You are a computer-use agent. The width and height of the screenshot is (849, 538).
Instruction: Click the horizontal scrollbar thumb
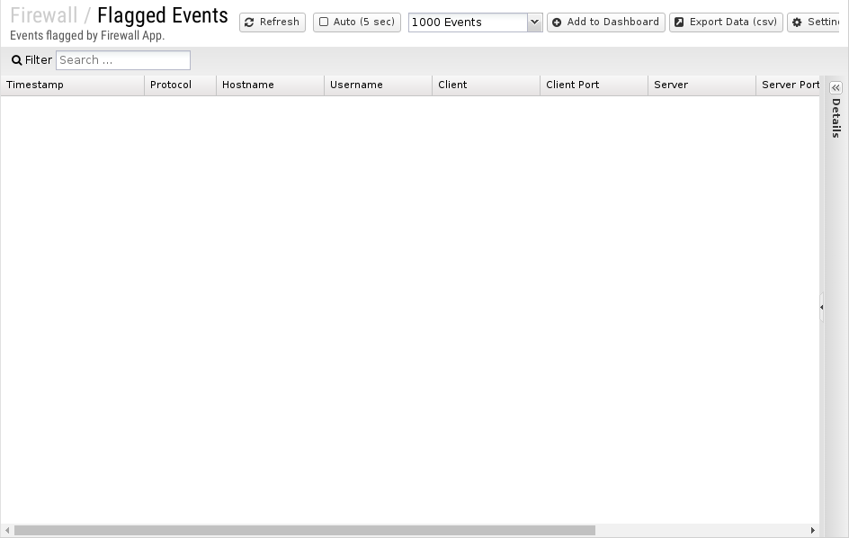305,531
